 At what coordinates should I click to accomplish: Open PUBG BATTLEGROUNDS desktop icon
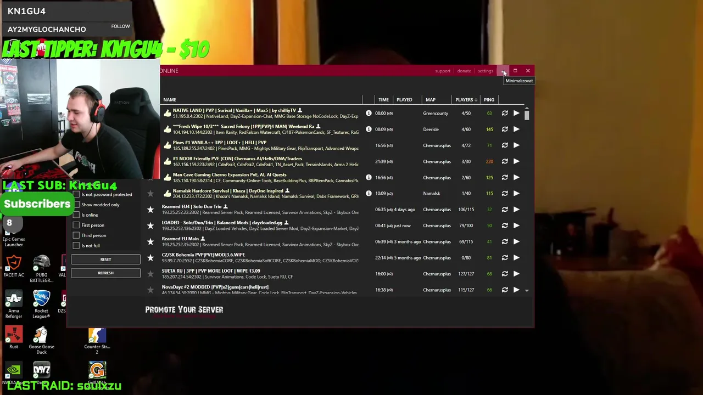point(41,269)
